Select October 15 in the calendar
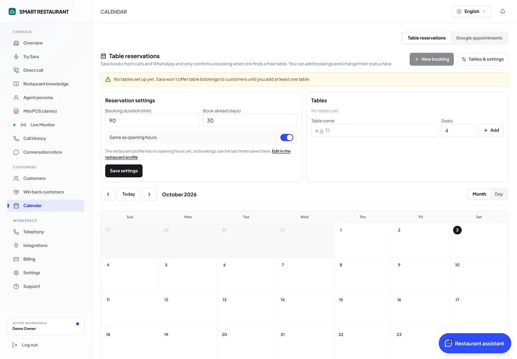 (x=363, y=310)
